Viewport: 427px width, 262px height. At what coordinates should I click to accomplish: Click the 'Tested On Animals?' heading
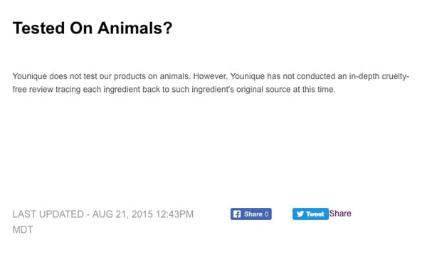click(93, 28)
